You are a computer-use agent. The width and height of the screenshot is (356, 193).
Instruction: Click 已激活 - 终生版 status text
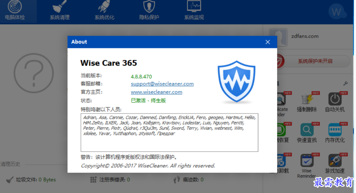(x=148, y=101)
